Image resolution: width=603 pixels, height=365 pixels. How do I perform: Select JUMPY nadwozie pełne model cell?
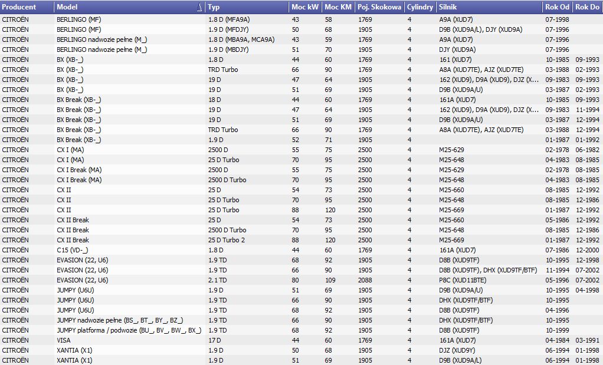[x=120, y=320]
